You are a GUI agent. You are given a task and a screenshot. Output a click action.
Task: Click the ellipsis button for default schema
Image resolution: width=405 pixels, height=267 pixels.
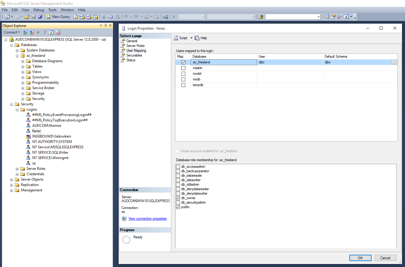394,62
